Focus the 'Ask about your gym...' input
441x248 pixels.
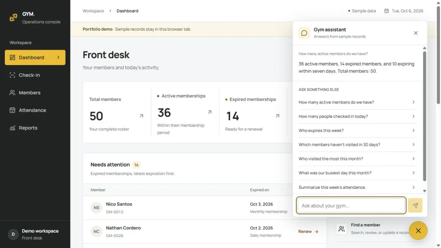coord(351,206)
